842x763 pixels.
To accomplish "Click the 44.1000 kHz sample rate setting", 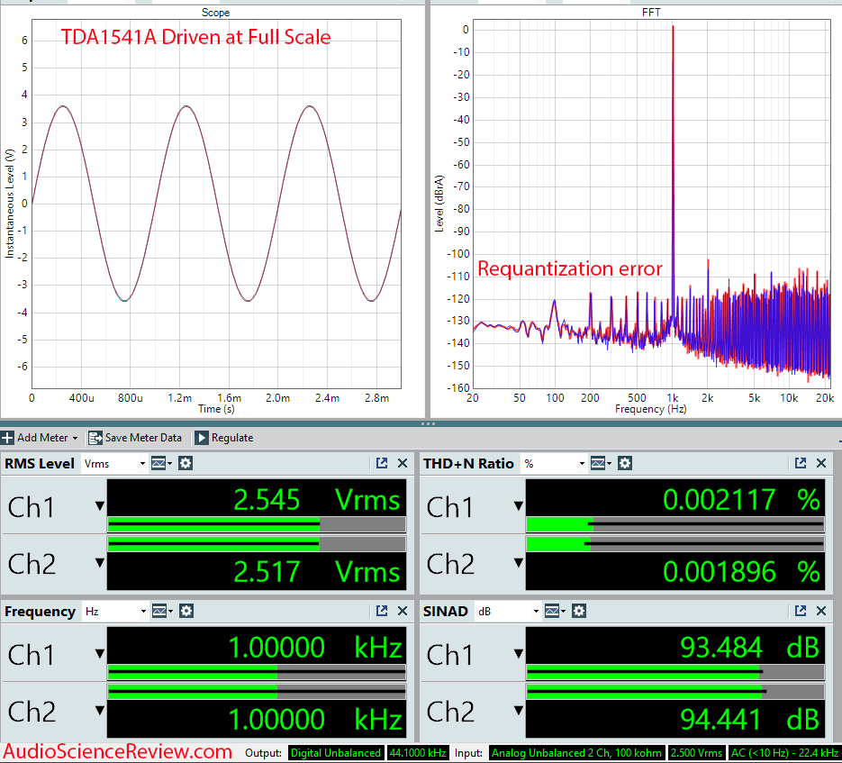I will click(418, 753).
